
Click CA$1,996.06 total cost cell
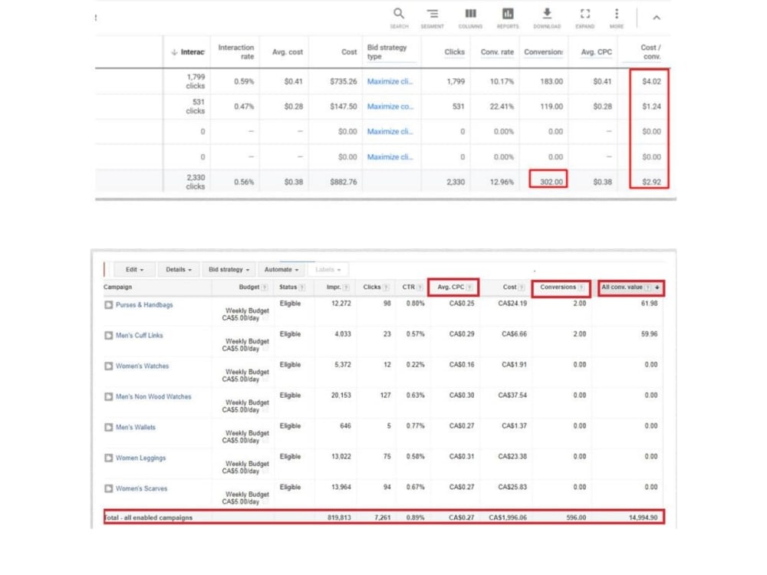508,517
